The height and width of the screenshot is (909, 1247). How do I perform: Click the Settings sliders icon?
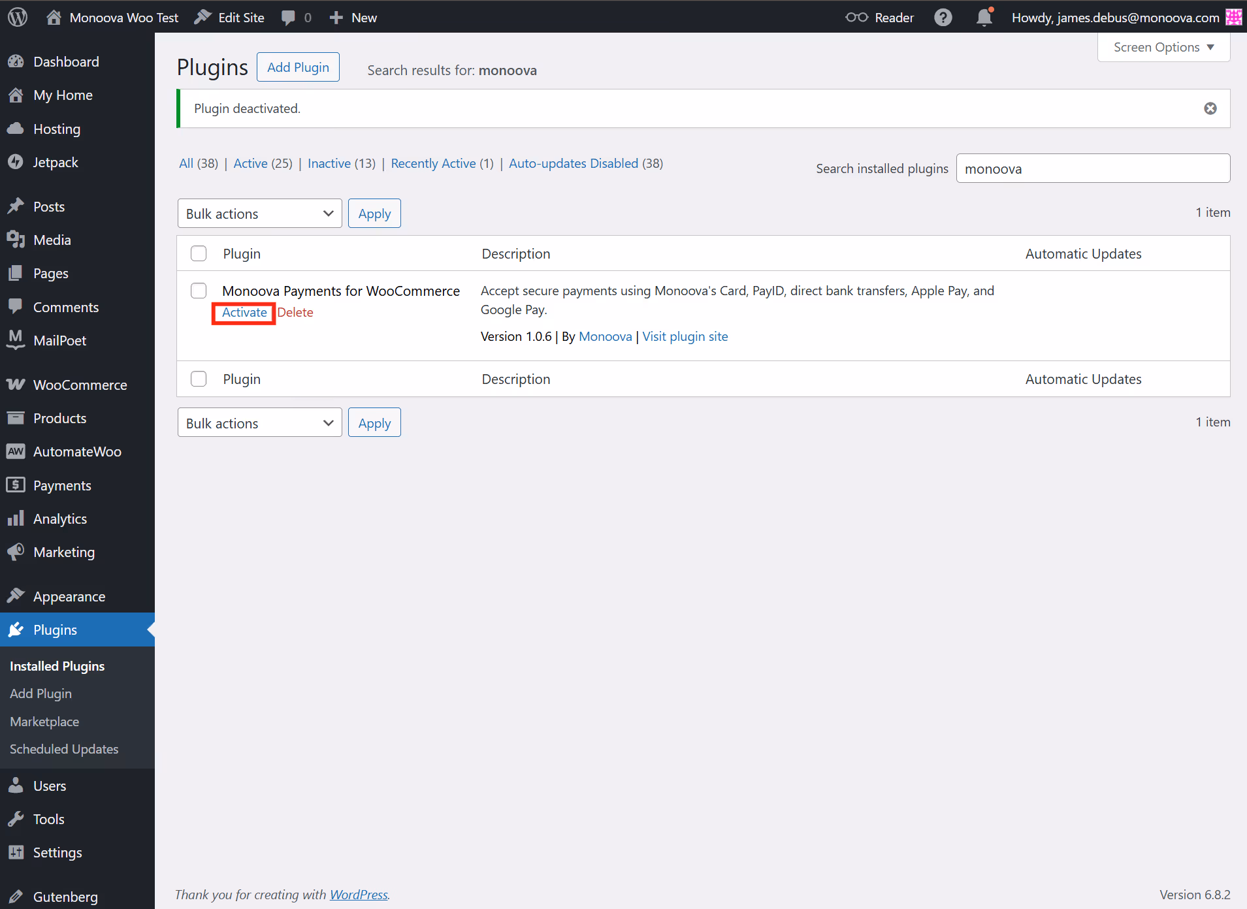click(x=16, y=852)
